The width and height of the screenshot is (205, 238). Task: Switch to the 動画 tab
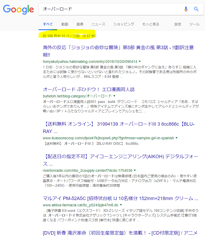pyautogui.click(x=65, y=24)
